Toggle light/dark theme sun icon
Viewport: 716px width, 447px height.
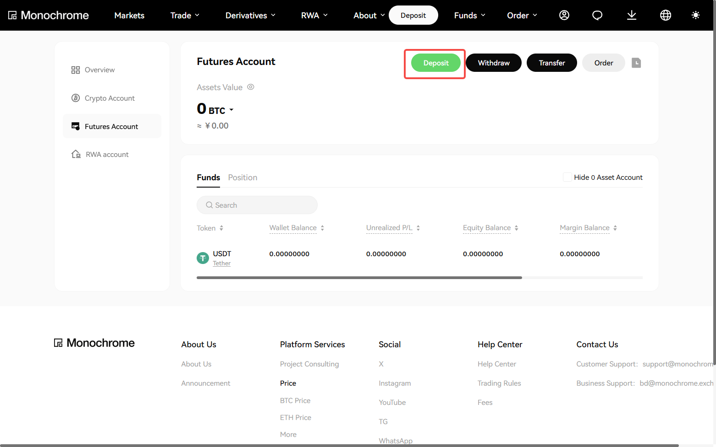[695, 15]
